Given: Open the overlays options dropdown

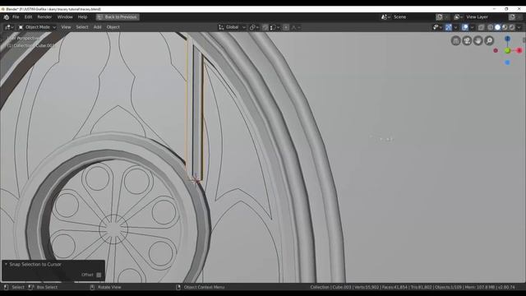Looking at the screenshot, I should pos(472,27).
